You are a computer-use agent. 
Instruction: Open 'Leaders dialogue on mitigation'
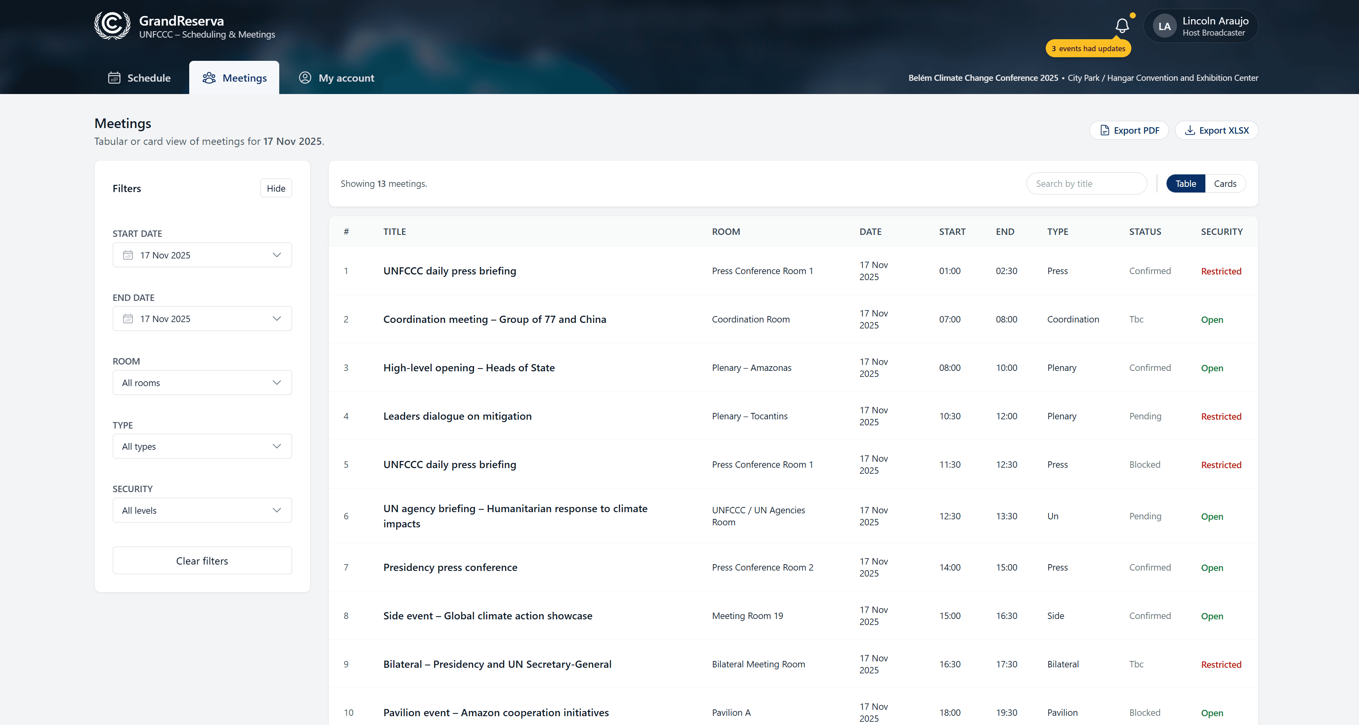click(x=457, y=417)
